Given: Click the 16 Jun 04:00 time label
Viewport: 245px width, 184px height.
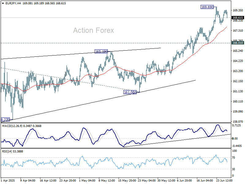Looking at the screenshot, I should pos(205,181).
